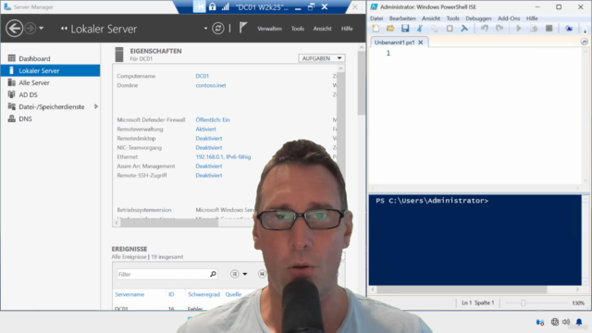Open Server Manager notifications flag
This screenshot has height=333, width=592.
click(243, 28)
